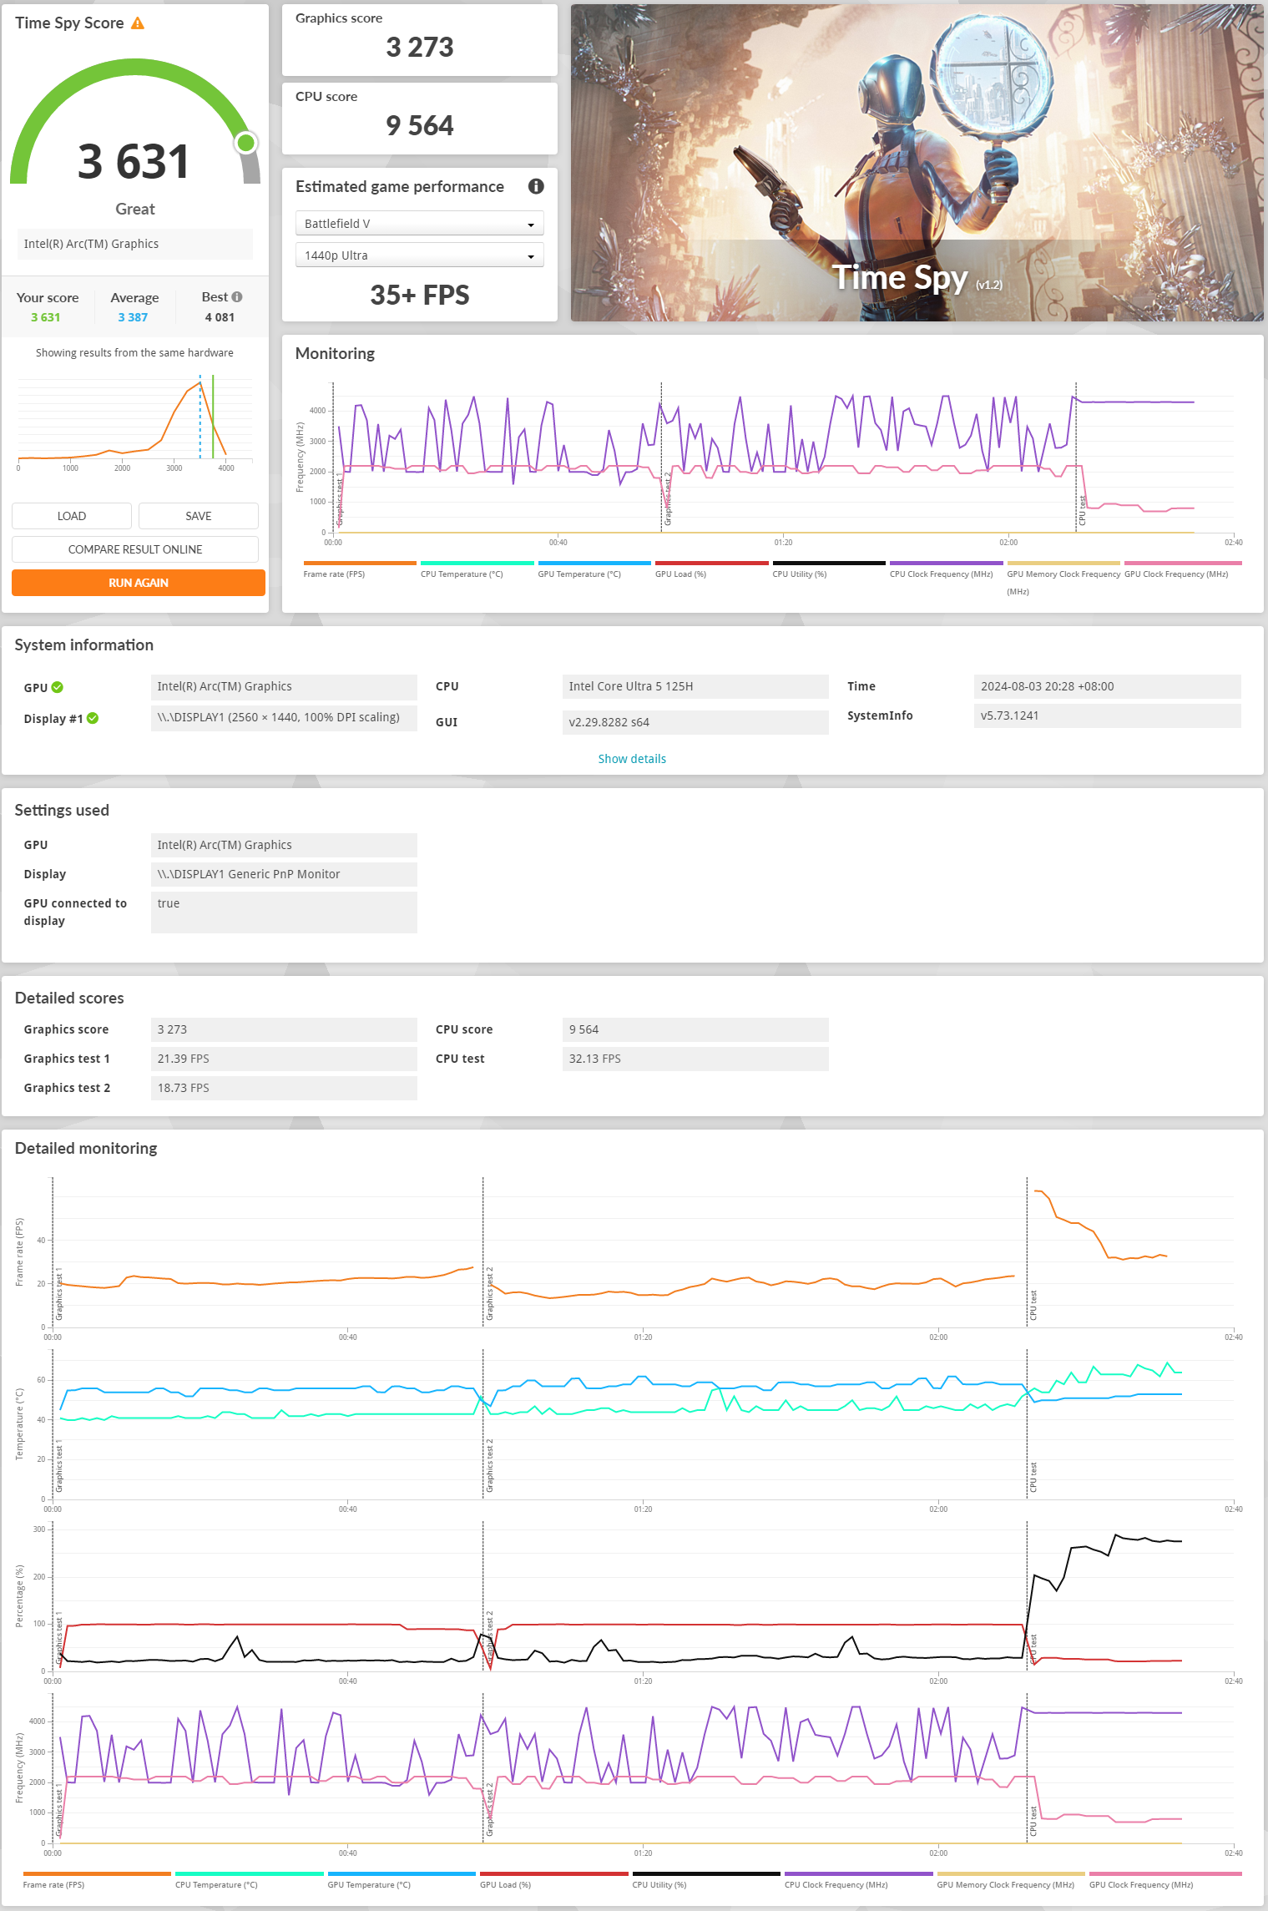Viewport: 1268px width, 1911px height.
Task: Click the SAVE button
Action: point(199,516)
